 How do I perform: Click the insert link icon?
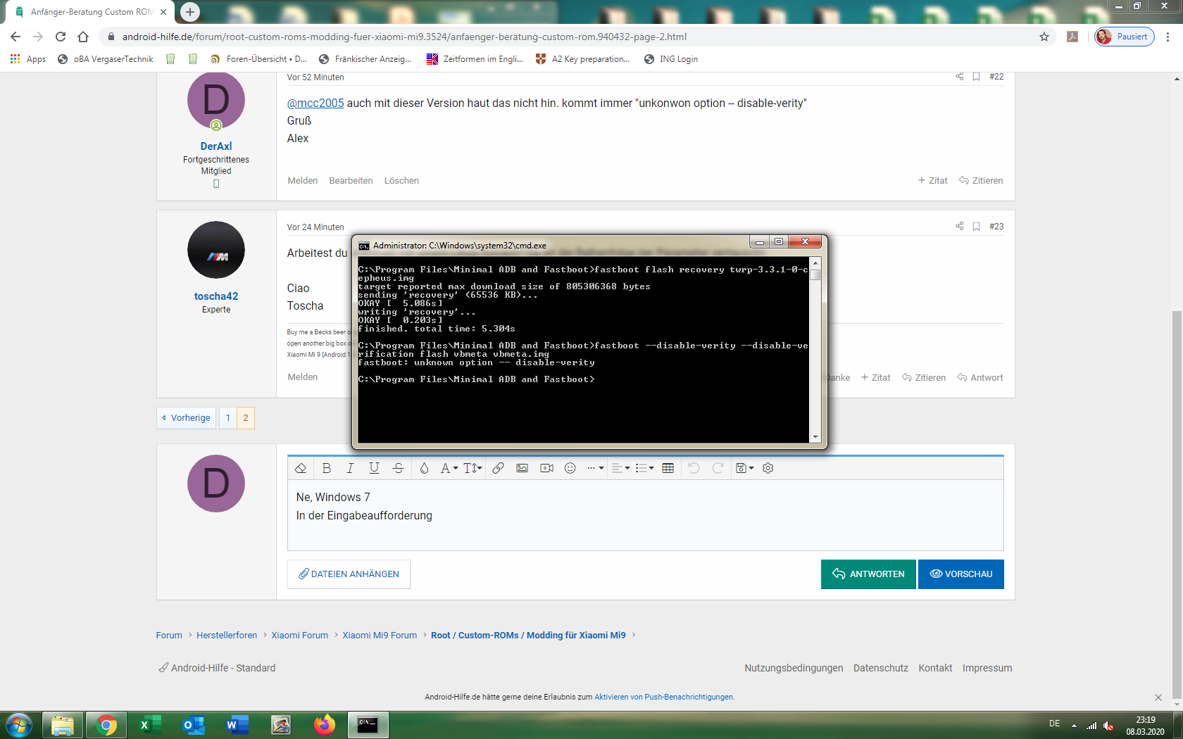coord(498,468)
